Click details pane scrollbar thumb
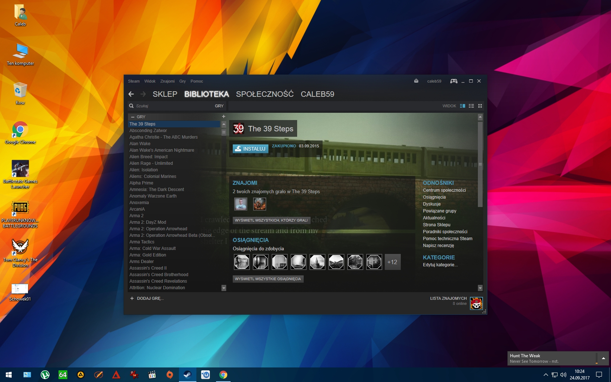The image size is (611, 382). [x=480, y=164]
